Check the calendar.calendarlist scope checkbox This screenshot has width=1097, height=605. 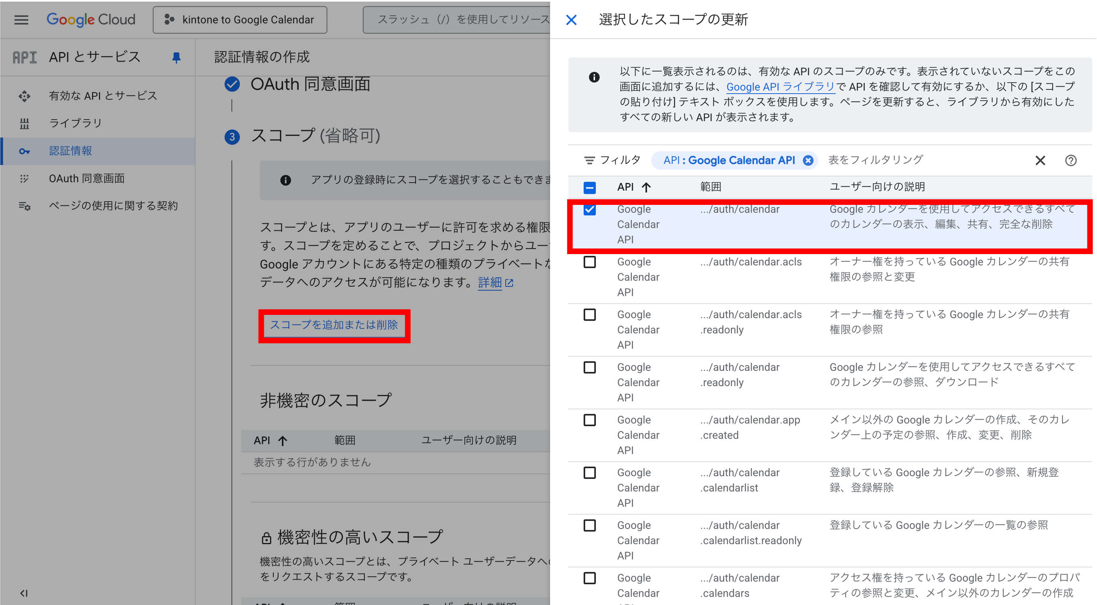[x=589, y=473]
